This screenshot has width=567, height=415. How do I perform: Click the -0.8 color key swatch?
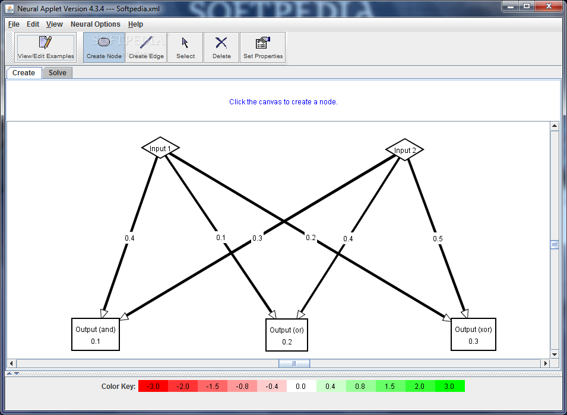[x=242, y=386]
